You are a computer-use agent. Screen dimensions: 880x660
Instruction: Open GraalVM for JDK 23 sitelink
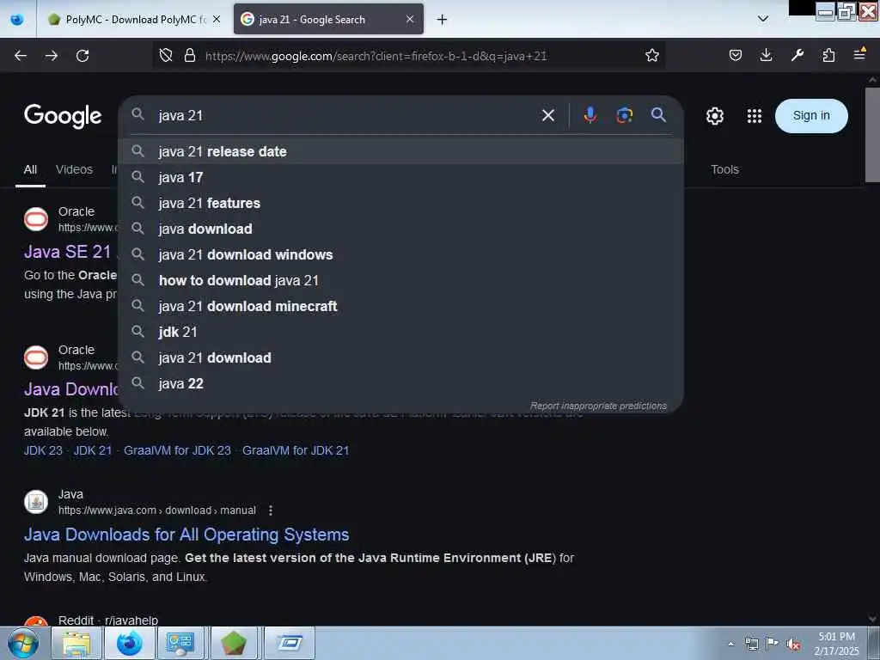tap(177, 450)
